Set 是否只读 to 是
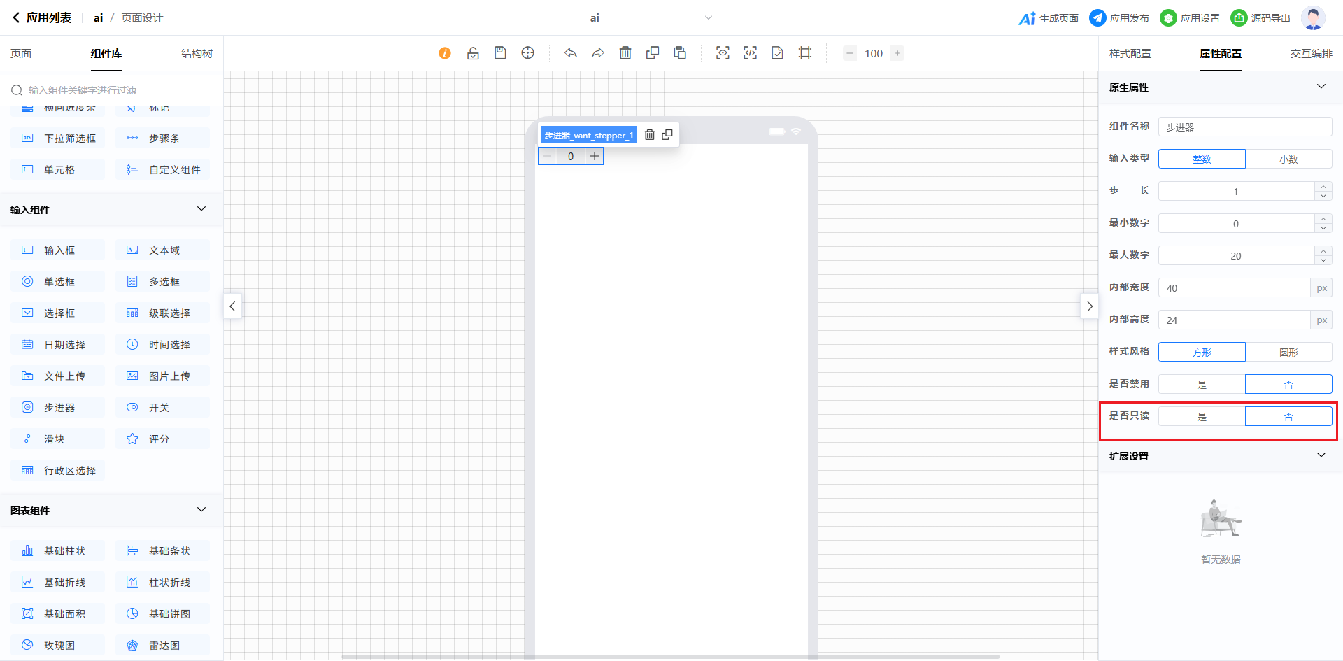 [x=1202, y=417]
